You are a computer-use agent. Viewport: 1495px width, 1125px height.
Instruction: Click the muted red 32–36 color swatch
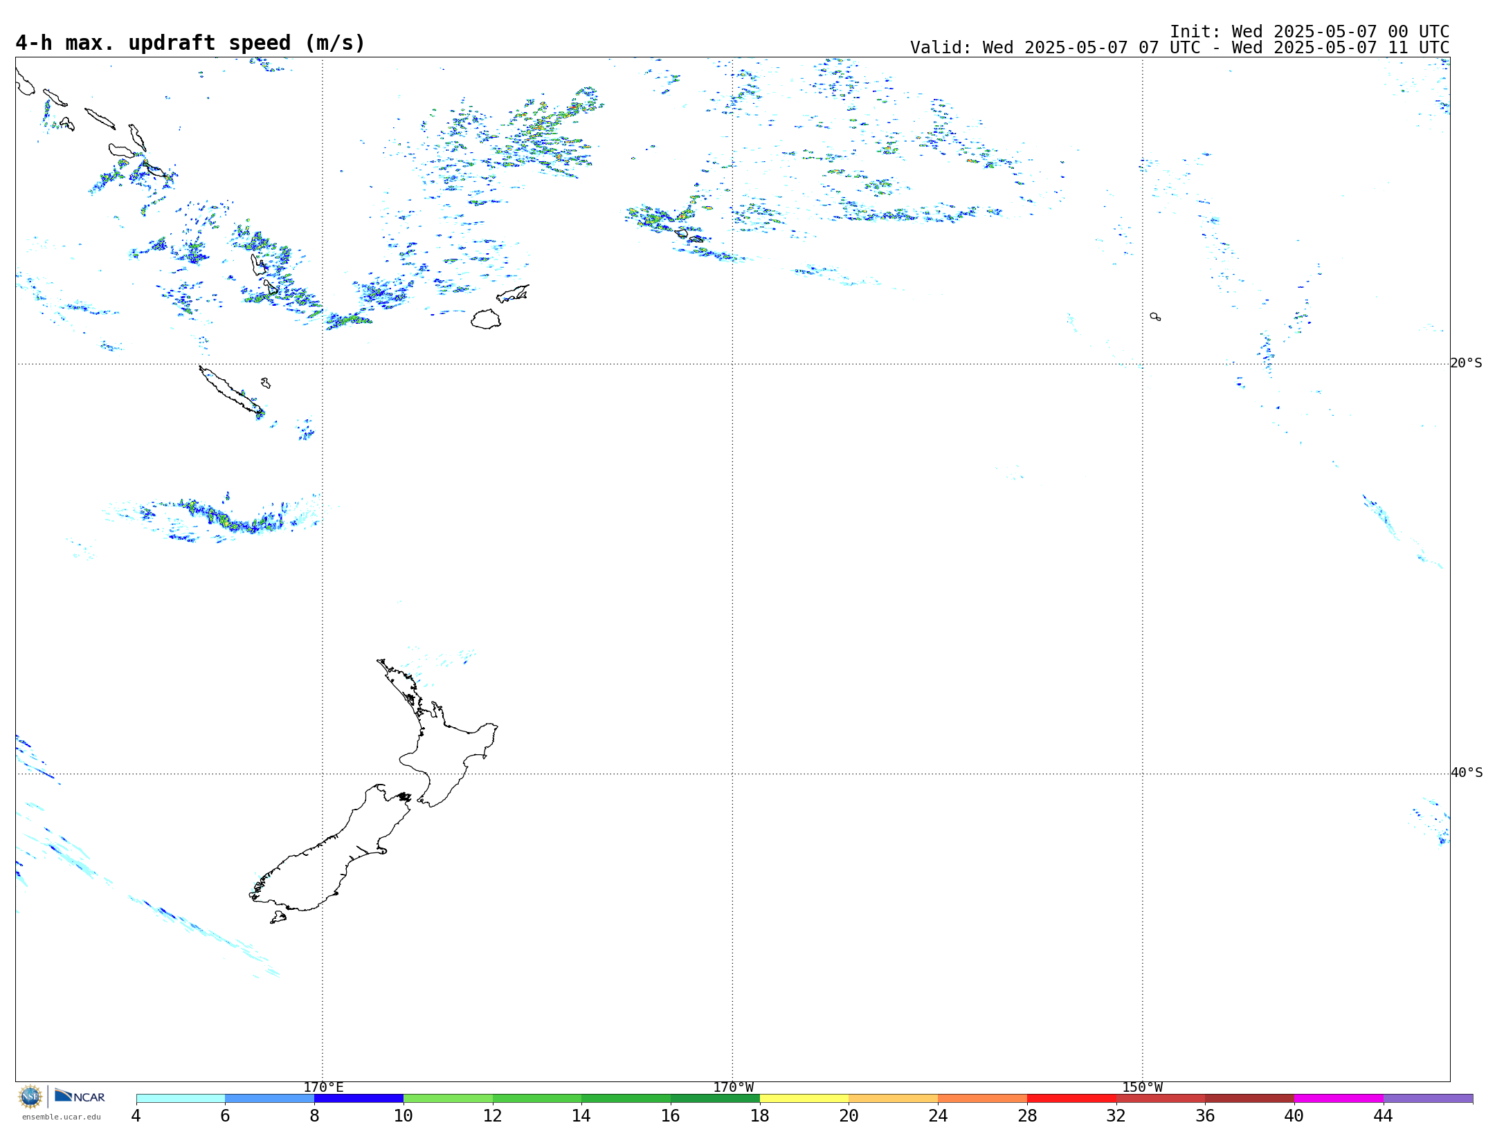pos(1161,1099)
